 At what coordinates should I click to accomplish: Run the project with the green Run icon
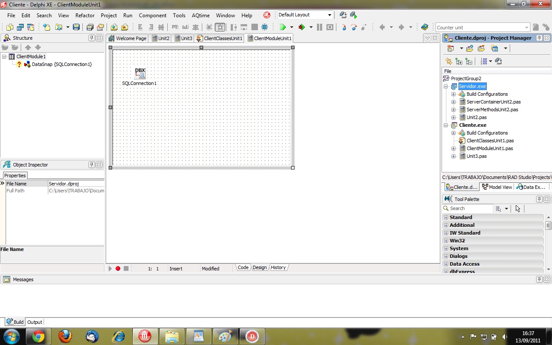[x=282, y=27]
